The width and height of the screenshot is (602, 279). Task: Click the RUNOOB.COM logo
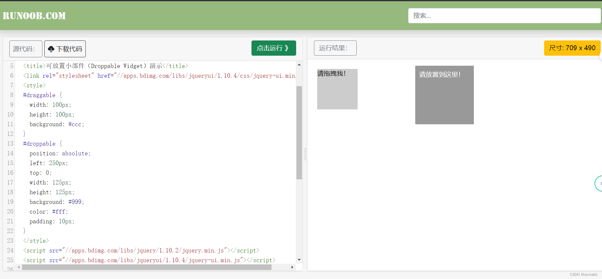(34, 16)
